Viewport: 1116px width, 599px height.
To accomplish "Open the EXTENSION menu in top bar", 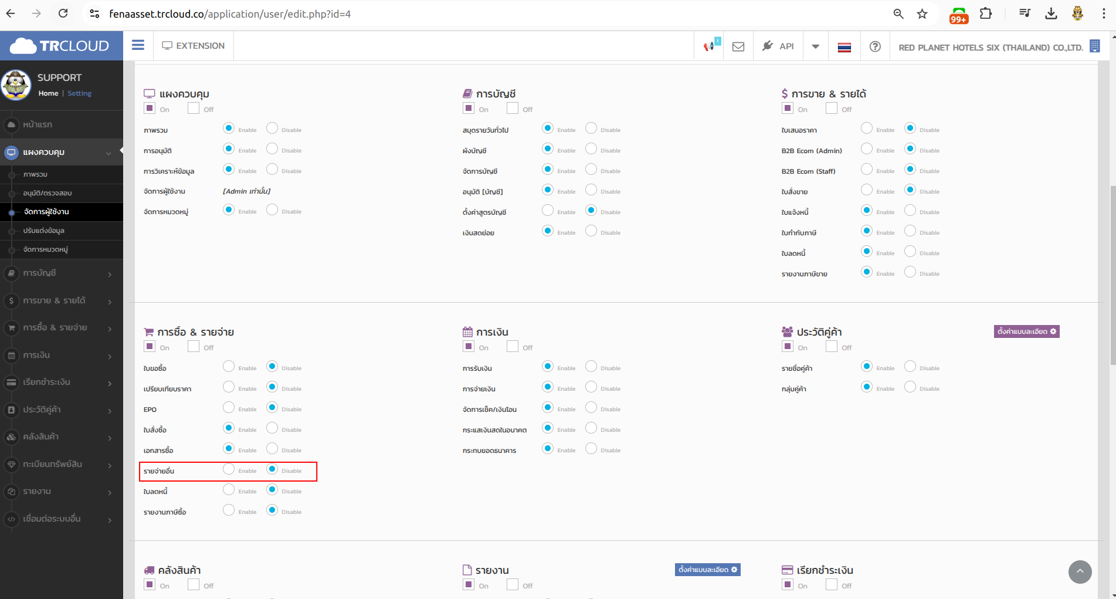I will (x=194, y=46).
